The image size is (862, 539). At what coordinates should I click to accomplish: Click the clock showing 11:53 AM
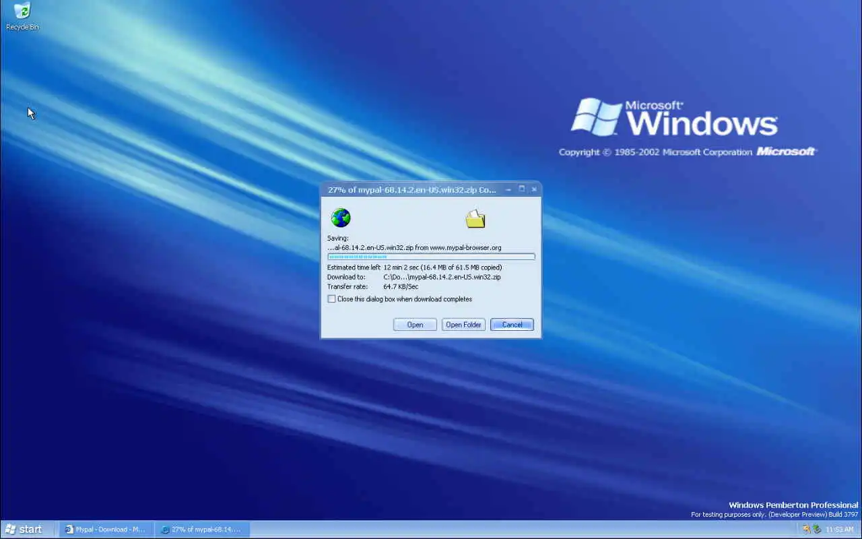pos(840,530)
